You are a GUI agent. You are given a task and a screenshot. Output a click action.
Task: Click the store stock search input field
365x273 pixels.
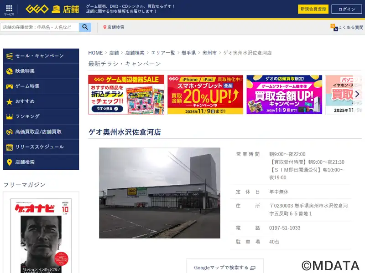pos(40,27)
